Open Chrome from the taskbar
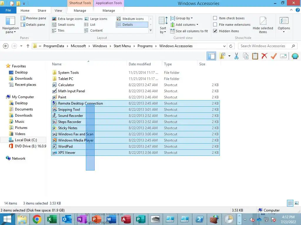Viewport: 301px width, 225px height. click(37, 219)
